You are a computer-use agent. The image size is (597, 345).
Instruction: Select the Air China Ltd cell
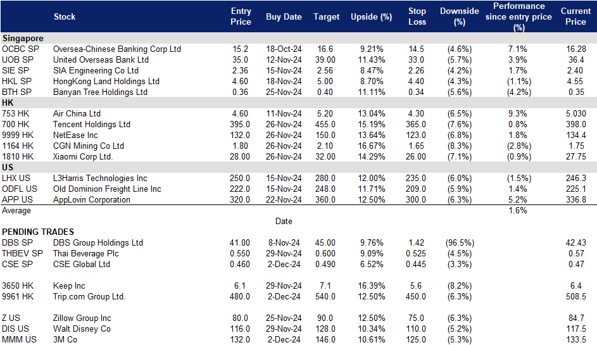(x=77, y=114)
